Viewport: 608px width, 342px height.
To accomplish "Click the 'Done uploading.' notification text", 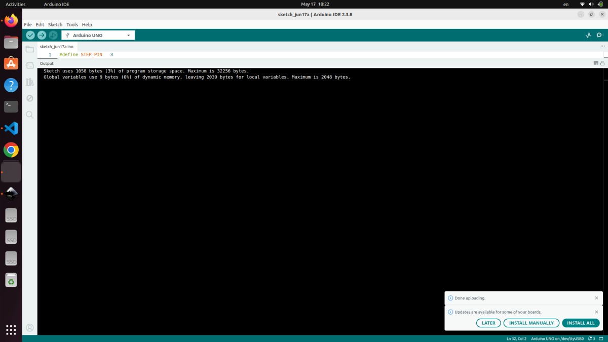I will [470, 298].
